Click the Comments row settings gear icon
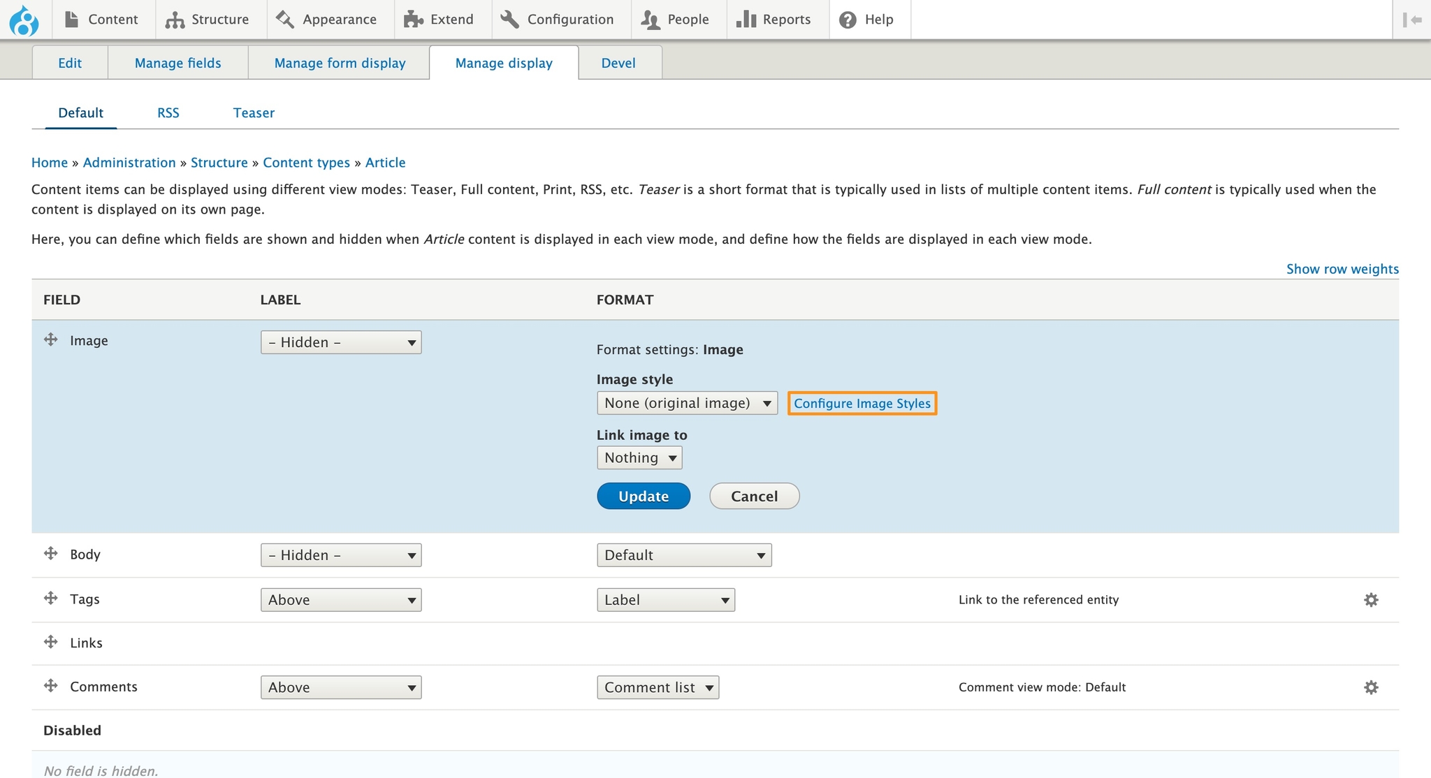The height and width of the screenshot is (778, 1431). tap(1371, 687)
